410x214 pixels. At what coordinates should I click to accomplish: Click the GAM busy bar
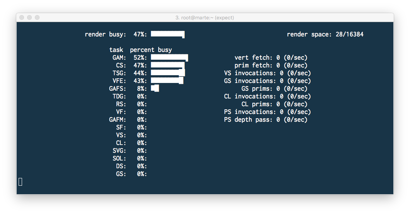(x=170, y=58)
